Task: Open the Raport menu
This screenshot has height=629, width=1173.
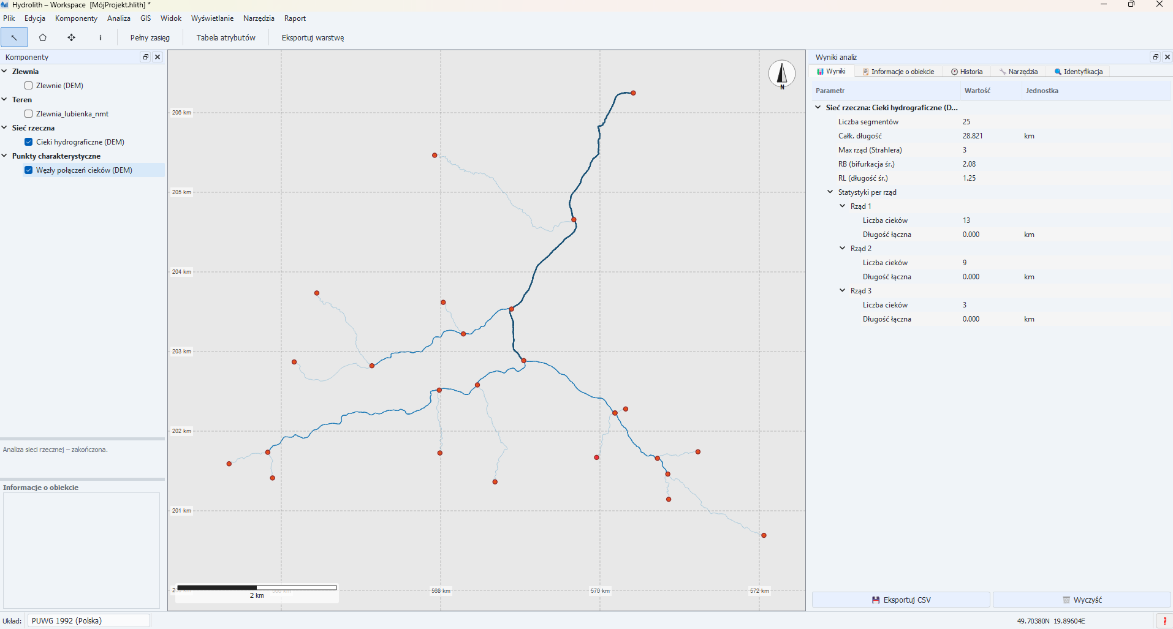Action: tap(295, 18)
